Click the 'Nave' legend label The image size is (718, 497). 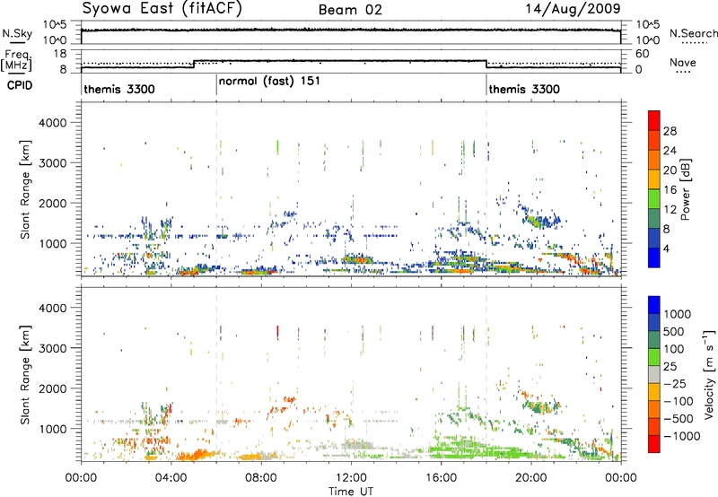(x=683, y=62)
